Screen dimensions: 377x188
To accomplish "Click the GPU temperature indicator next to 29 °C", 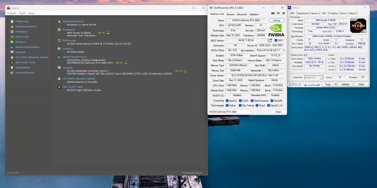I will pos(126,63).
